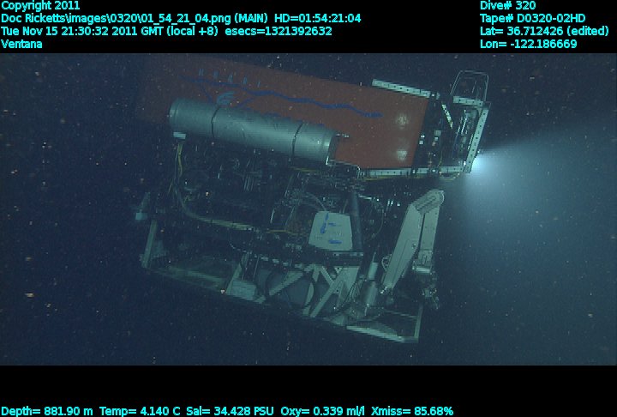Click the 'Ventana' label
The width and height of the screenshot is (617, 417).
pos(21,44)
